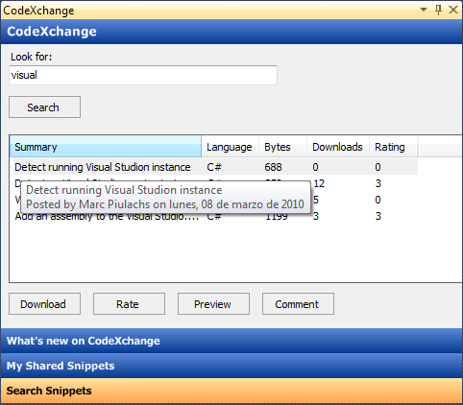The image size is (463, 405).
Task: Sort by the Rating column header
Action: tap(393, 147)
